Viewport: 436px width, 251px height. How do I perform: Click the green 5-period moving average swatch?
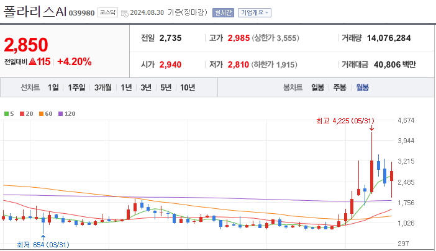coord(6,113)
